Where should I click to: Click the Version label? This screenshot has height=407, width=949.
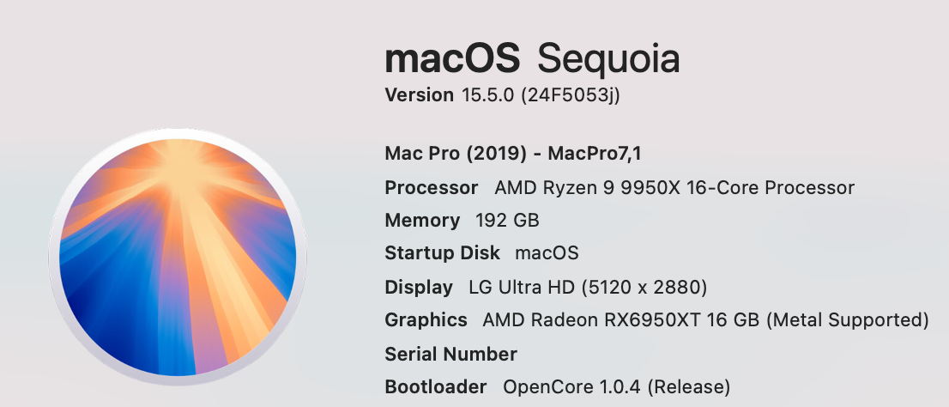click(419, 95)
